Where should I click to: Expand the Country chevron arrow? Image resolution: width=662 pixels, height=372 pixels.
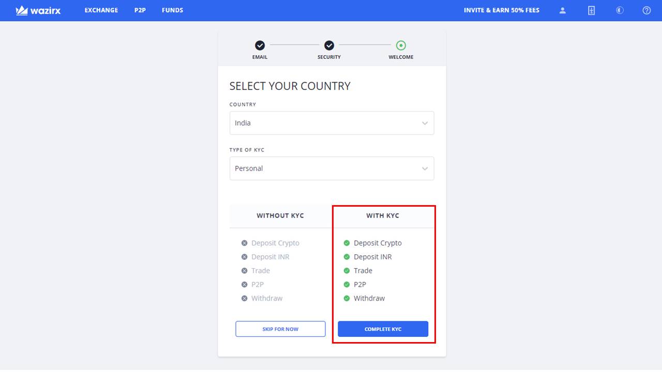(425, 123)
